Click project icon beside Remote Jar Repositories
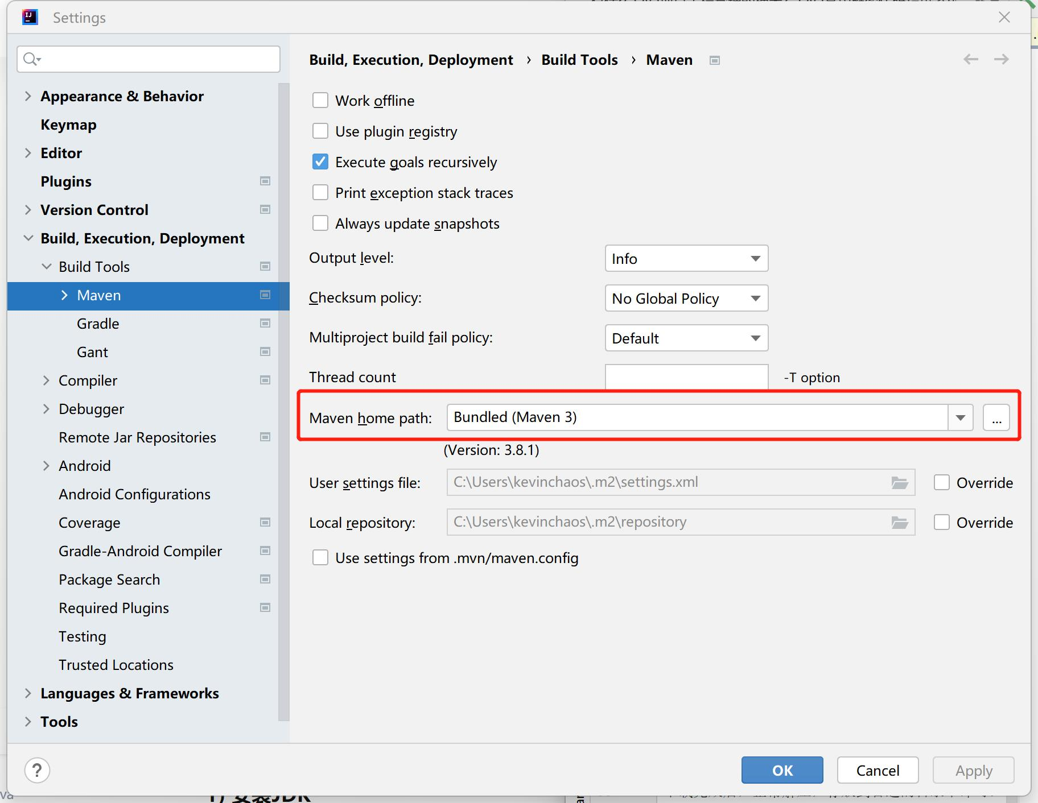 click(x=265, y=437)
